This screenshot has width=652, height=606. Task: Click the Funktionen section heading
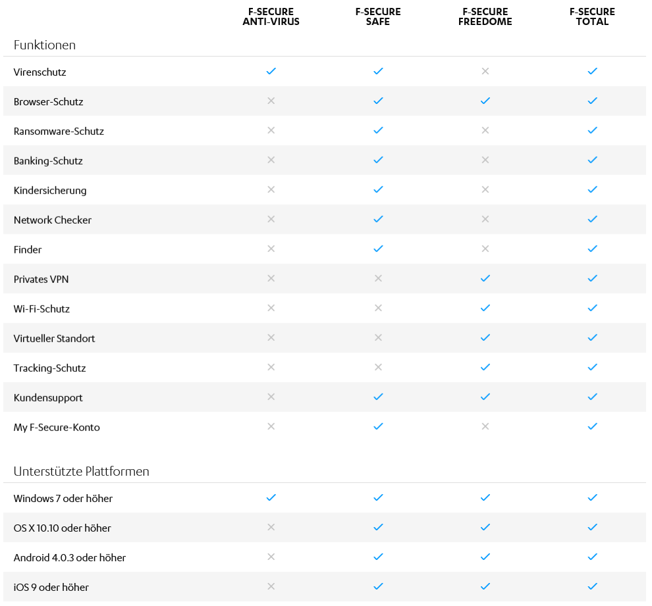click(45, 45)
